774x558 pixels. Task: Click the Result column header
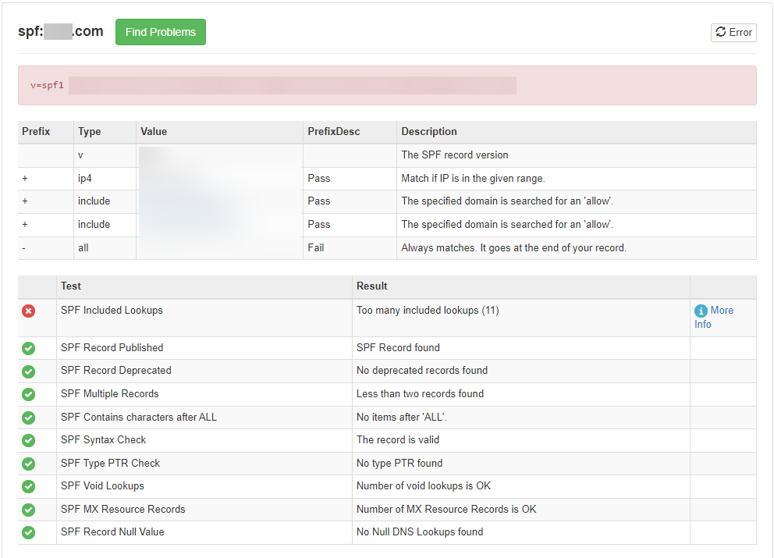coord(371,286)
